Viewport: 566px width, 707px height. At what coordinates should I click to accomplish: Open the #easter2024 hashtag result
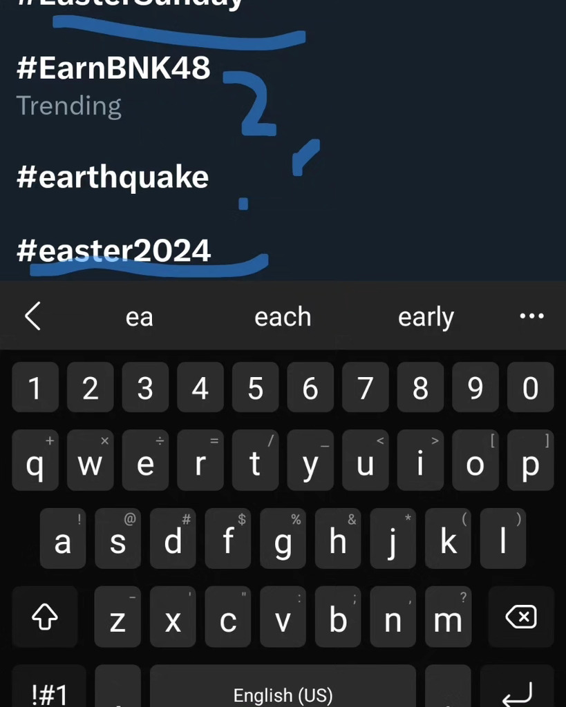click(114, 250)
